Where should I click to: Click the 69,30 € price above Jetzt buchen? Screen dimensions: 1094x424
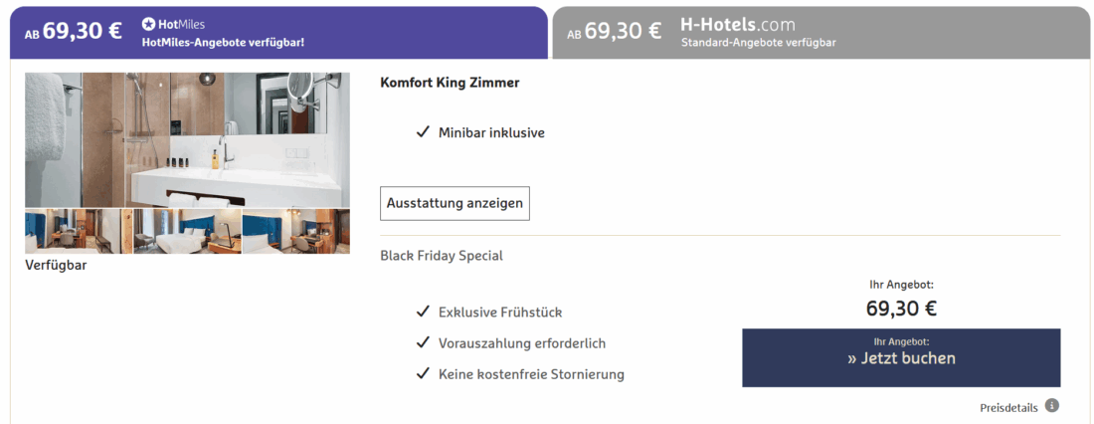[901, 309]
